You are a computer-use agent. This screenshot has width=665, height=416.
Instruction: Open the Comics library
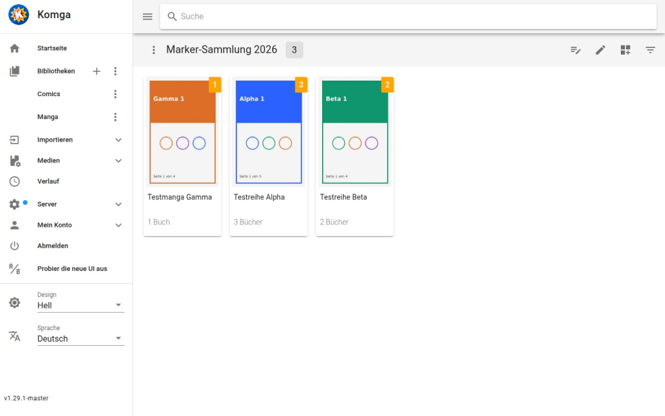49,94
